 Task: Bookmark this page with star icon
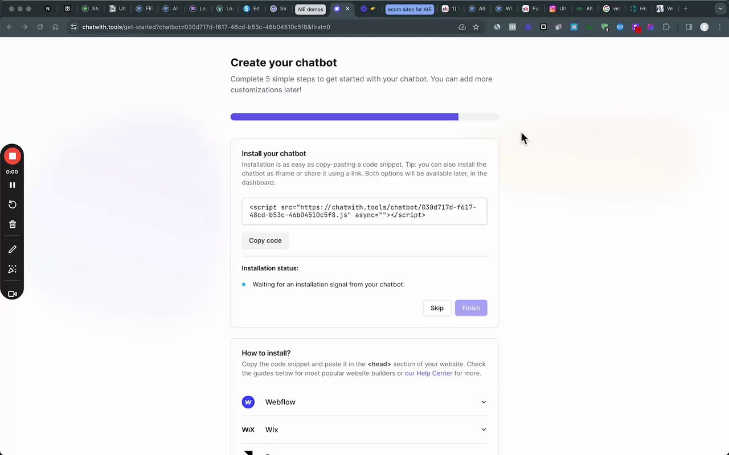pos(476,27)
